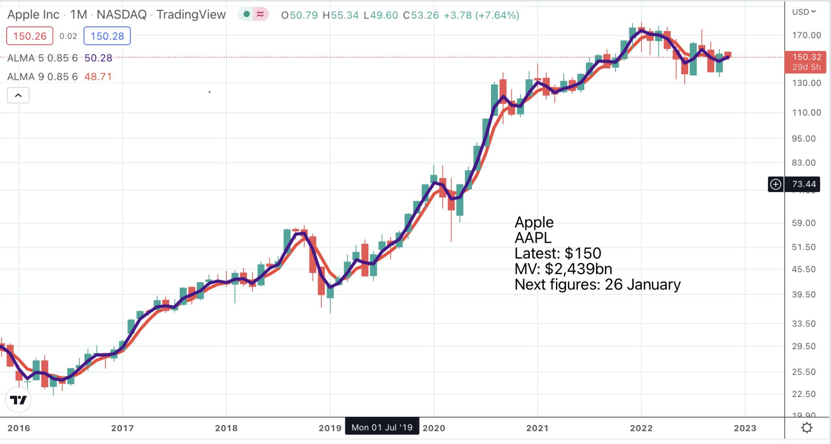Click the blue buy price 150.28
The image size is (831, 444).
tap(107, 36)
